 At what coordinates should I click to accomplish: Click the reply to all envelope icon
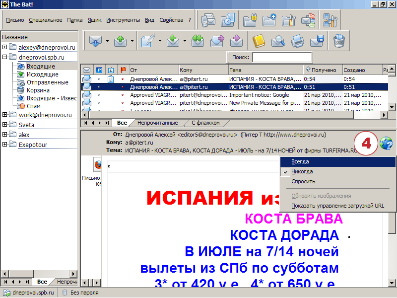(x=198, y=41)
